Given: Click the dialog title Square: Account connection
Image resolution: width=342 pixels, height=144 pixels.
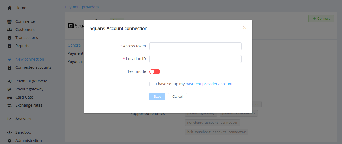Looking at the screenshot, I should pyautogui.click(x=119, y=28).
